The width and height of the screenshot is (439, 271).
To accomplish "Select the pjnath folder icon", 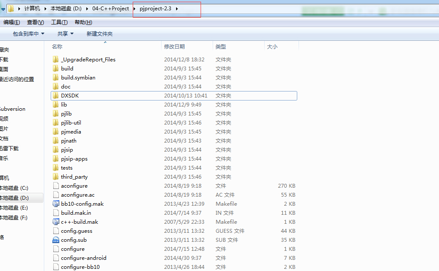I will click(x=56, y=140).
